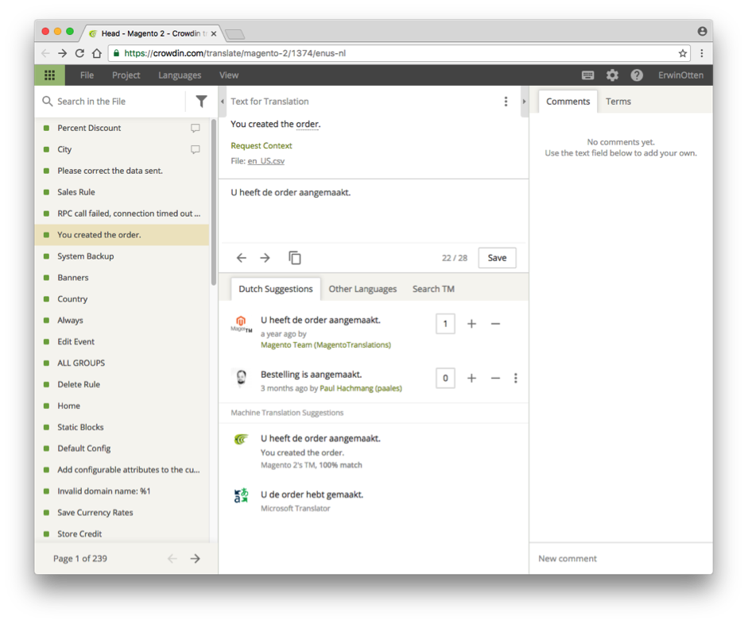Vote up Magento Team suggestion
The image size is (748, 624).
(471, 324)
